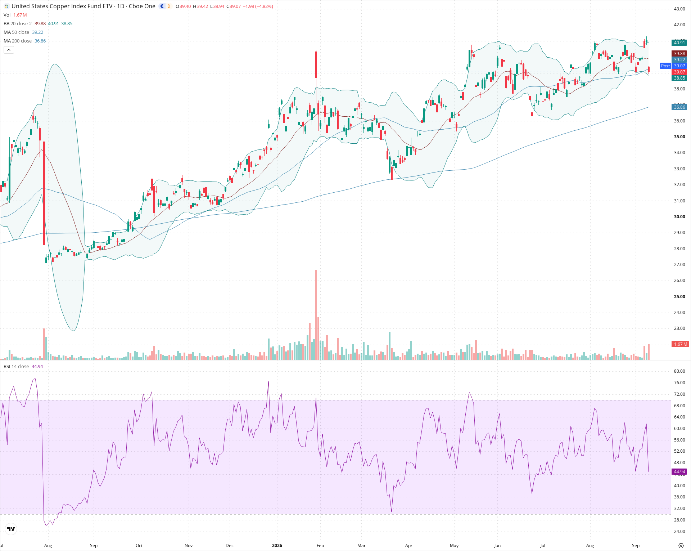Screen dimensions: 691x551
Task: Click the 40.91 upper band price label
Action: coord(679,42)
